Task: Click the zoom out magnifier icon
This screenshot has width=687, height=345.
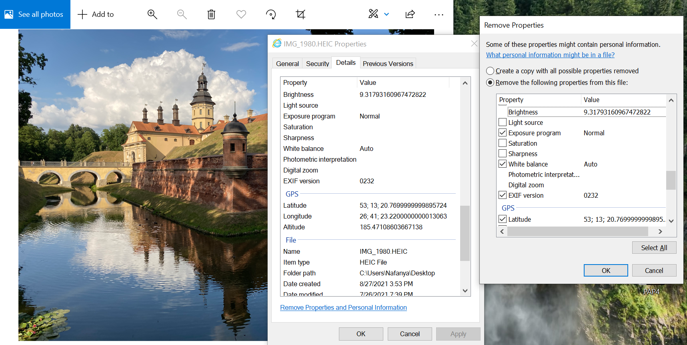Action: [x=182, y=14]
